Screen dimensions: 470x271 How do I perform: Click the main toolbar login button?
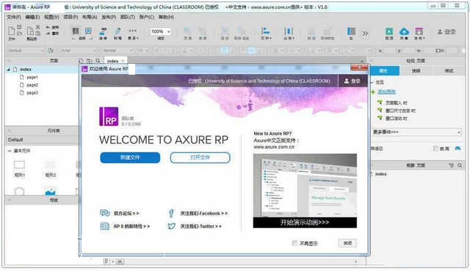coord(446,31)
